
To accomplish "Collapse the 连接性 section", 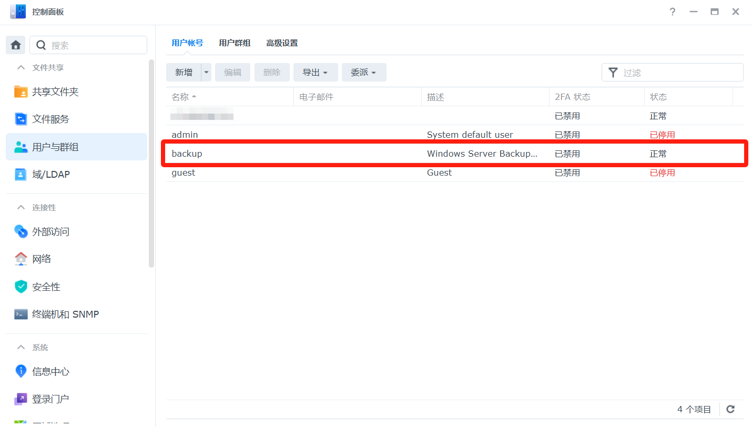I will click(21, 207).
